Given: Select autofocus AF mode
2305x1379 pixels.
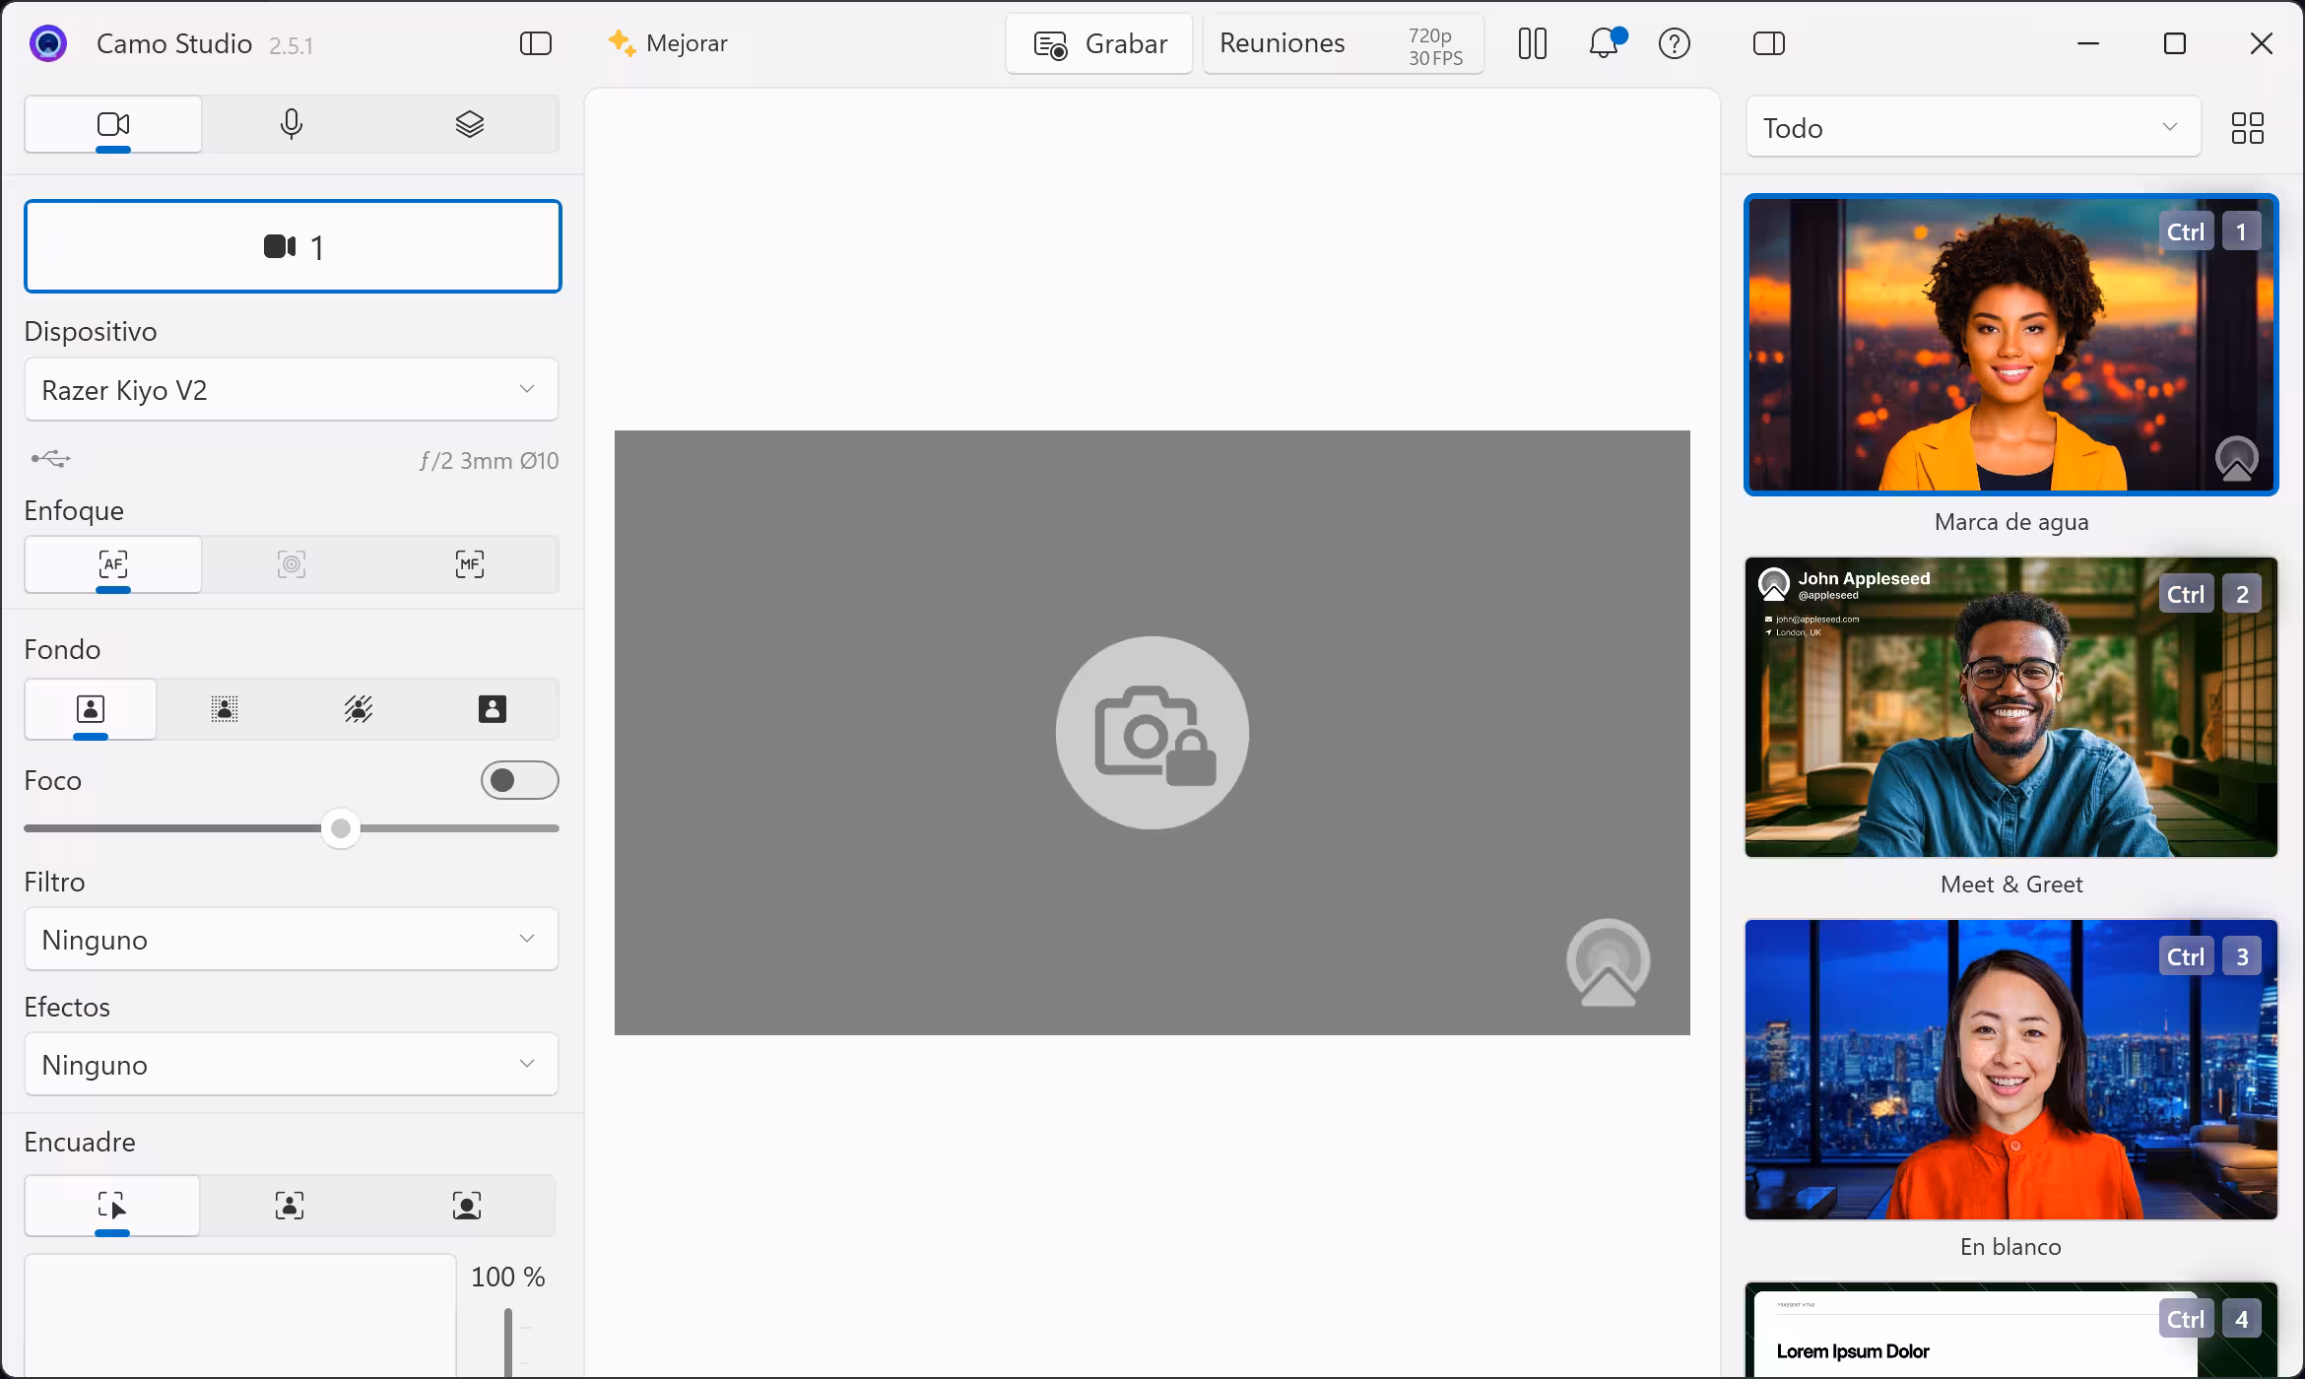Looking at the screenshot, I should pos(113,564).
